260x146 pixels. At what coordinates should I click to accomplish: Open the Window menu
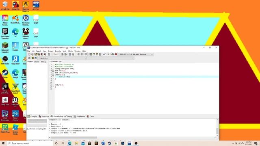click(x=77, y=51)
